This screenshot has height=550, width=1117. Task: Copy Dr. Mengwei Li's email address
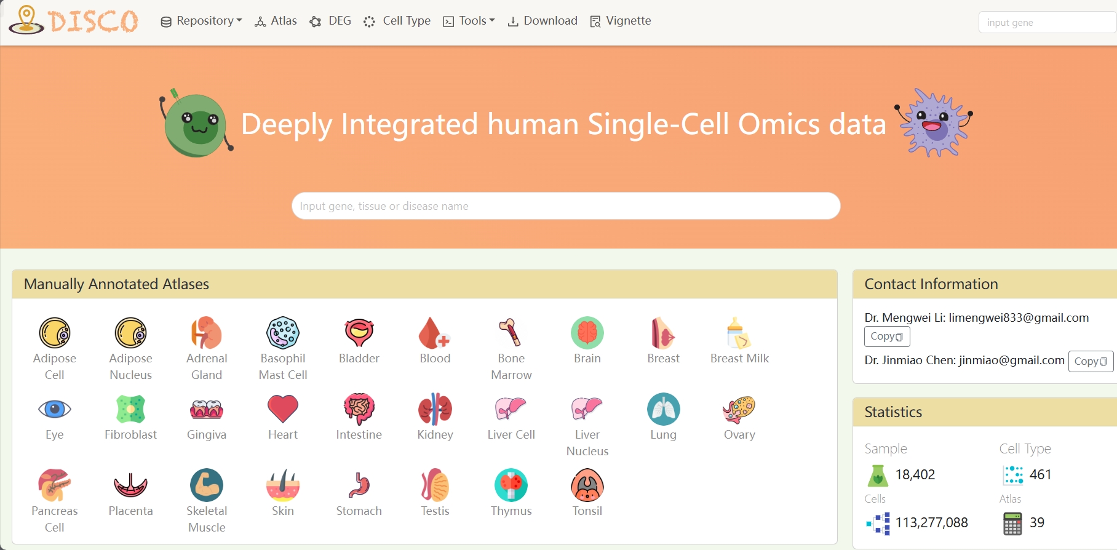pos(886,337)
